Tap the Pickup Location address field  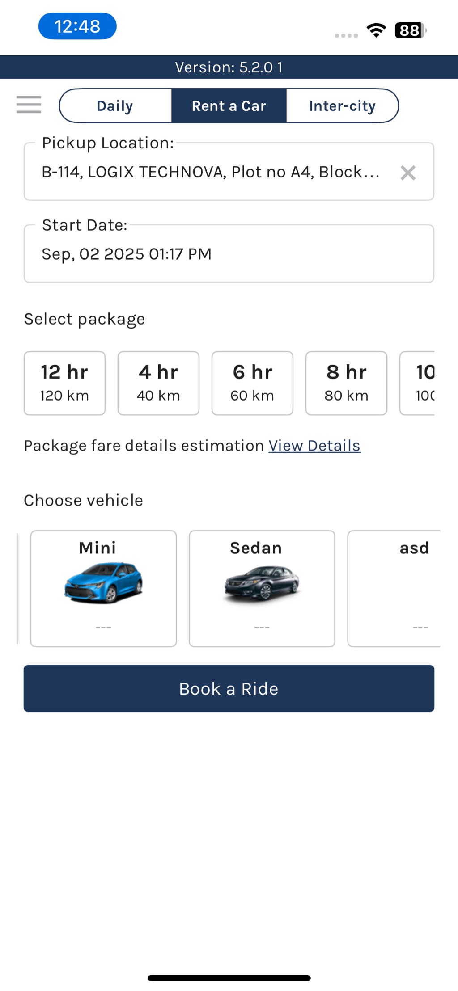point(210,172)
